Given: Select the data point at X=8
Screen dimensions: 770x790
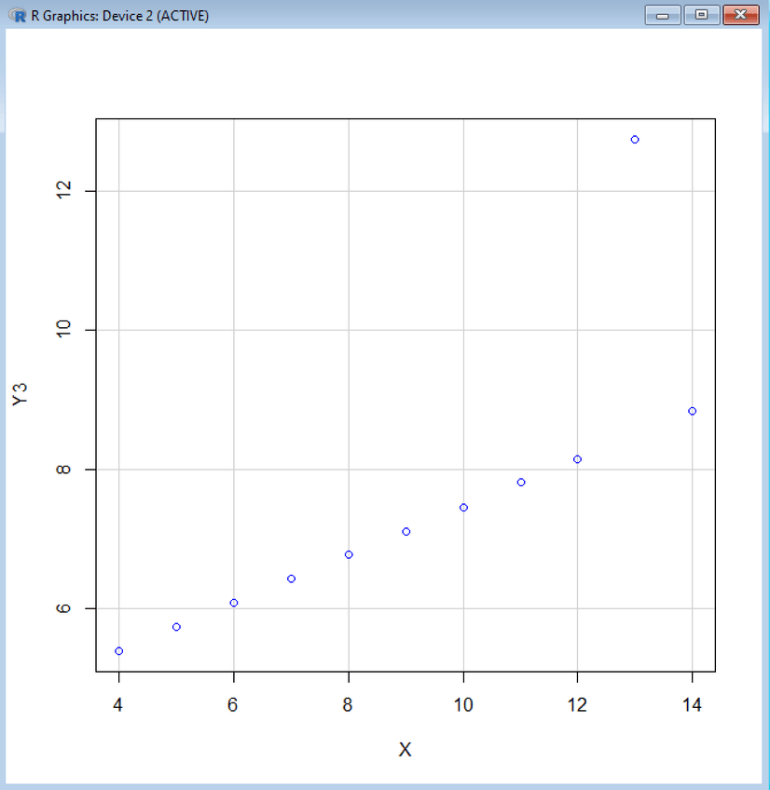Looking at the screenshot, I should point(349,554).
